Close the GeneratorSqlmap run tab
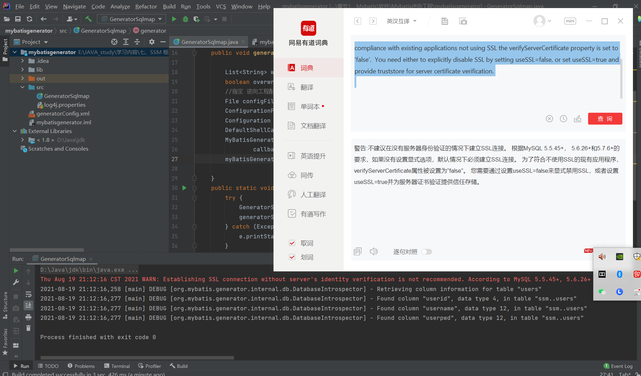The height and width of the screenshot is (376, 641). point(91,259)
